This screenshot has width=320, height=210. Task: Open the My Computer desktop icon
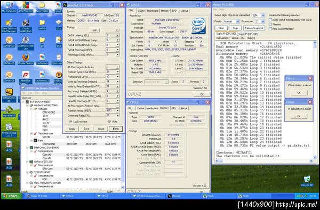9,7
